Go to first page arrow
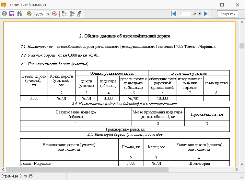The height and width of the screenshot is (180, 245). pyautogui.click(x=174, y=14)
